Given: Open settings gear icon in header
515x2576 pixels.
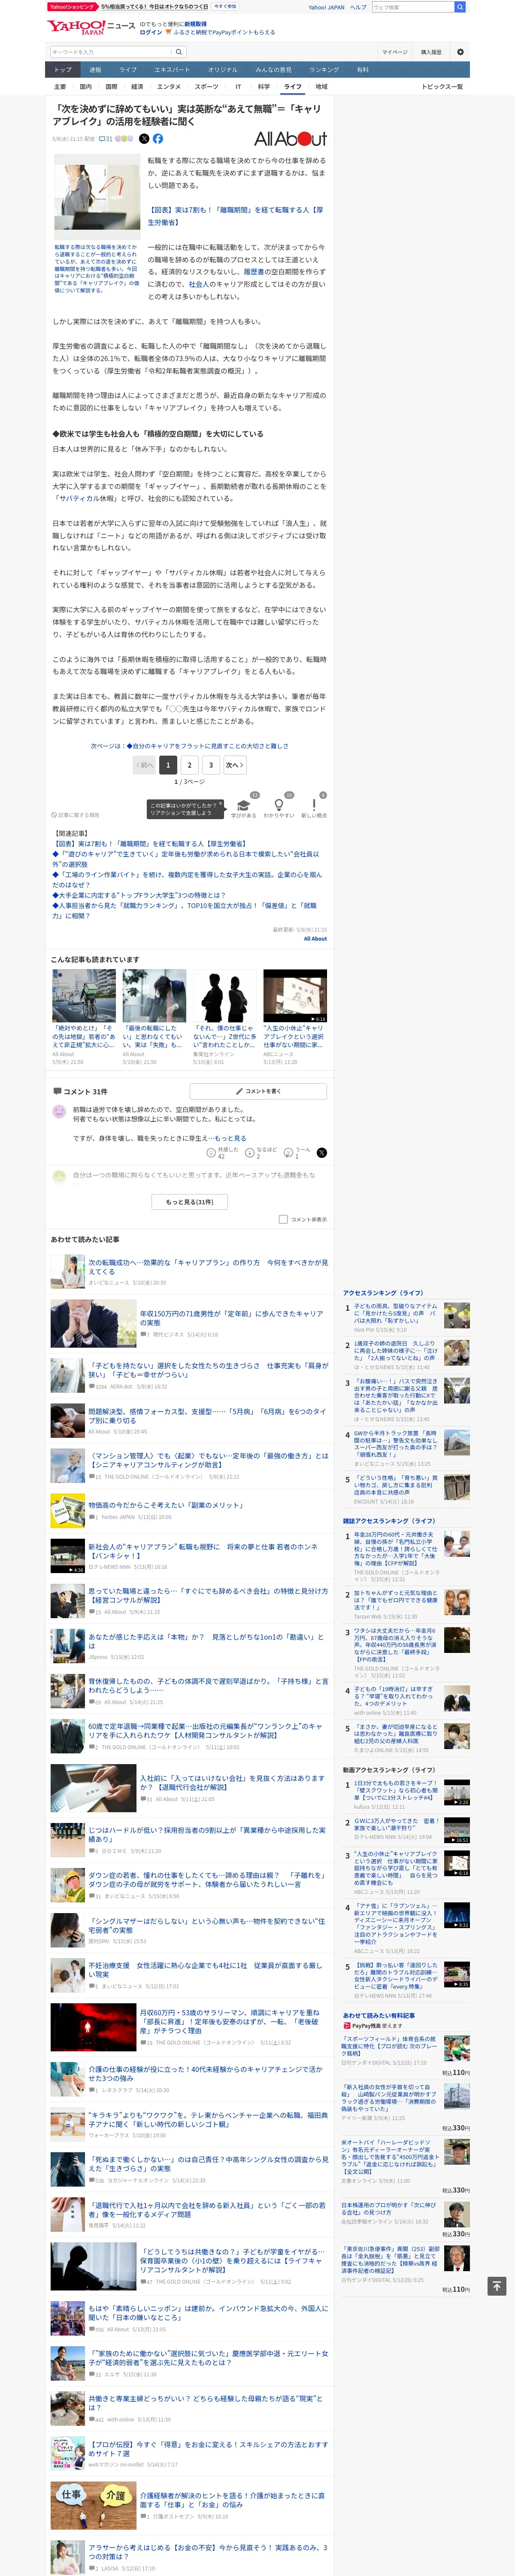Looking at the screenshot, I should click(x=460, y=52).
